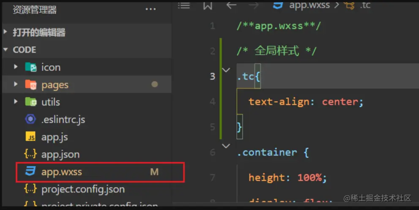
Task: Click the .tc selector text
Action: (246, 76)
